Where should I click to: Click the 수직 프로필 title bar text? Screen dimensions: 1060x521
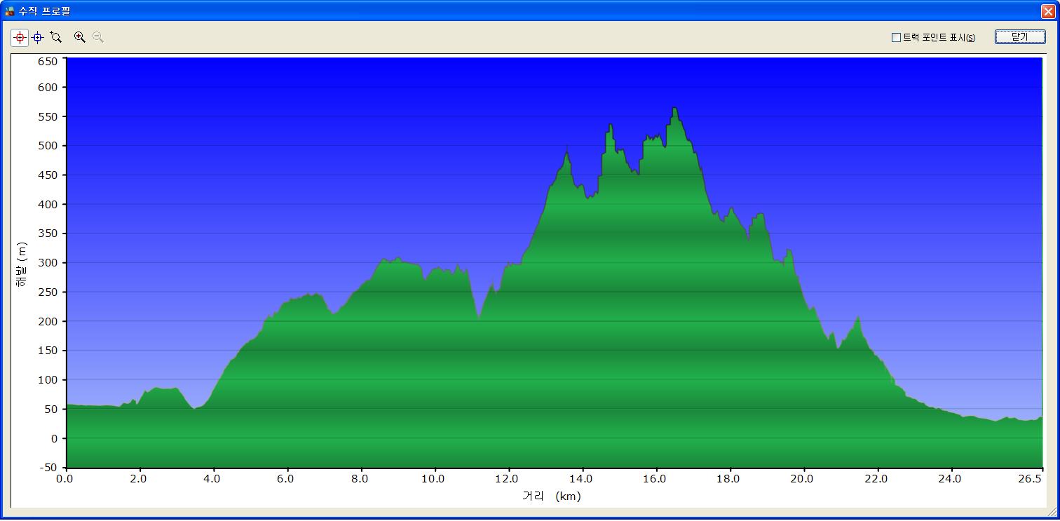44,11
